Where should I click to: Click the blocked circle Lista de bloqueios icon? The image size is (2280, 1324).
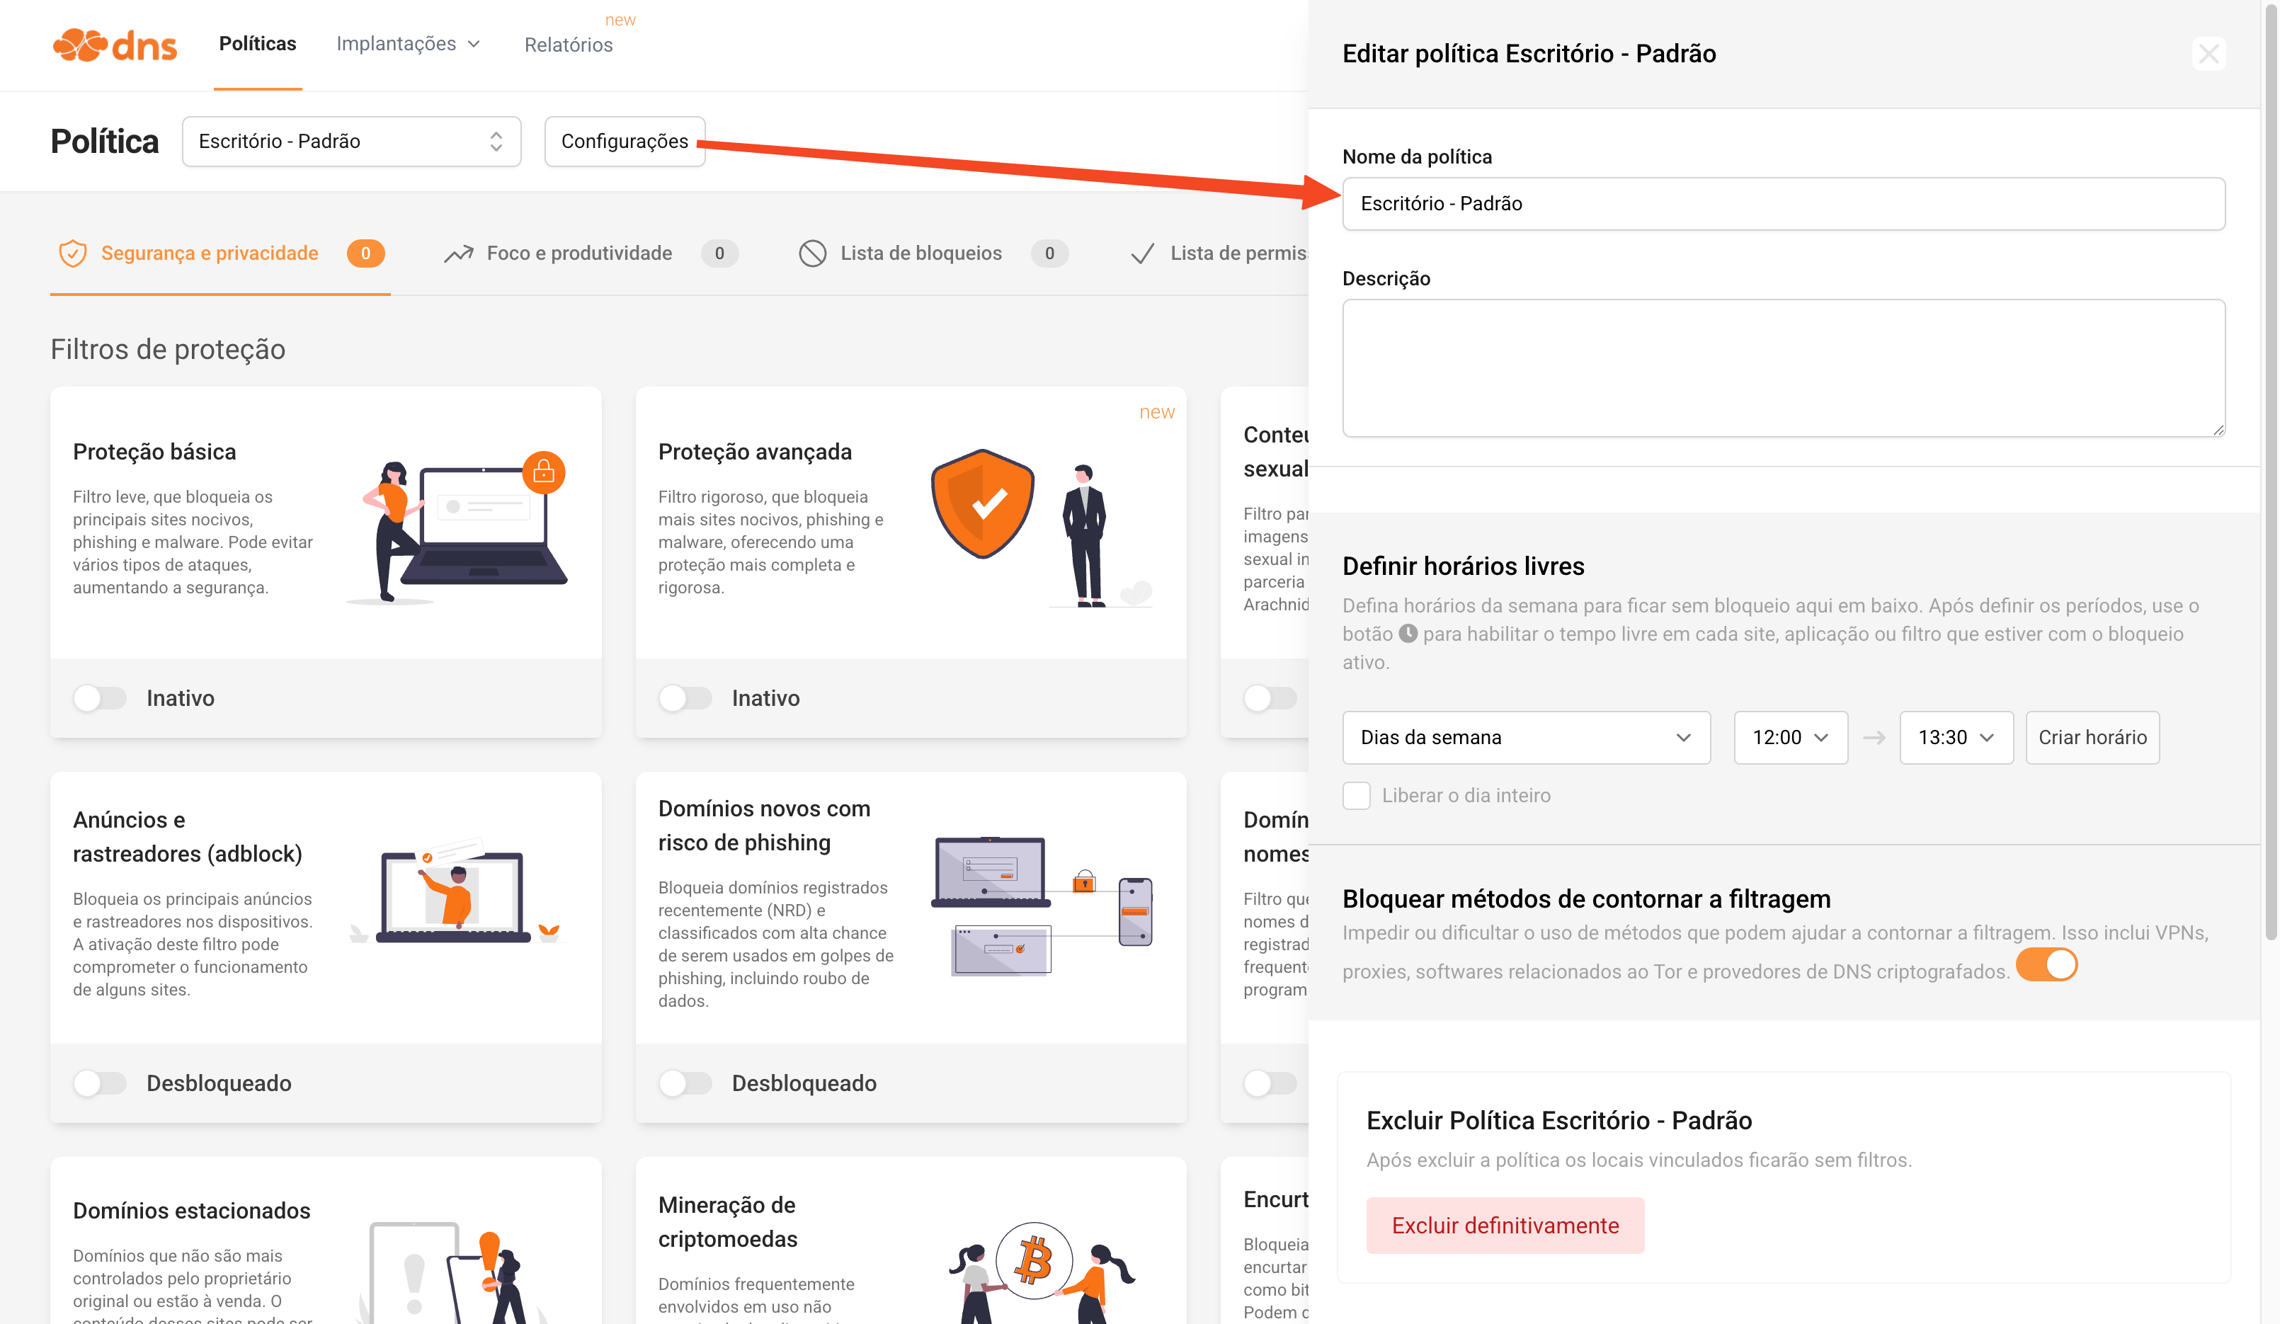click(811, 253)
